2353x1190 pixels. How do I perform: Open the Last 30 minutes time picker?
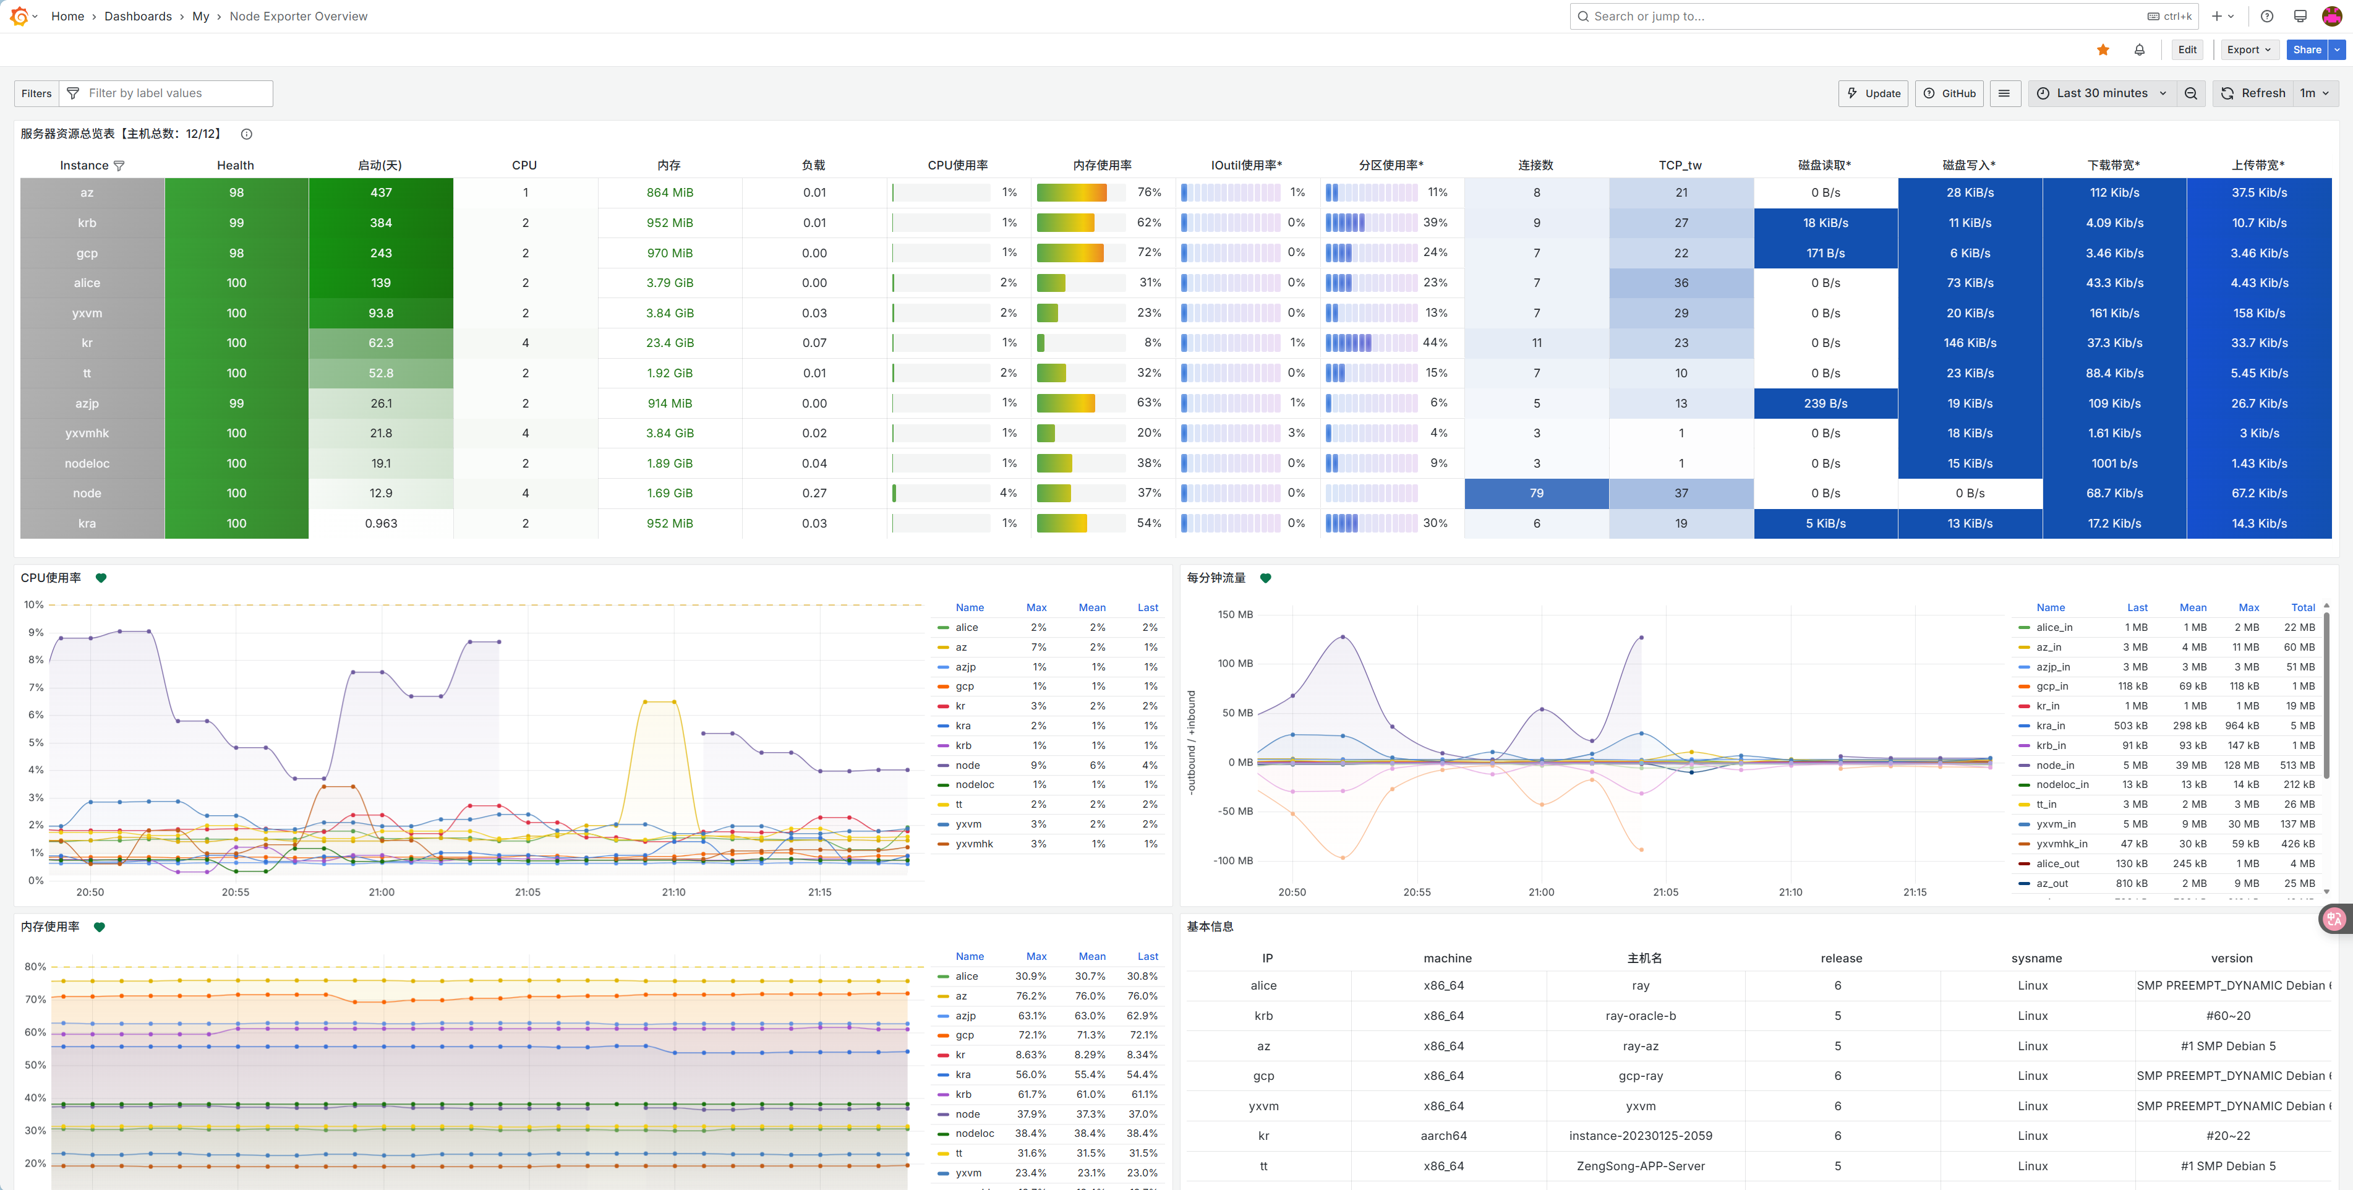click(2102, 93)
